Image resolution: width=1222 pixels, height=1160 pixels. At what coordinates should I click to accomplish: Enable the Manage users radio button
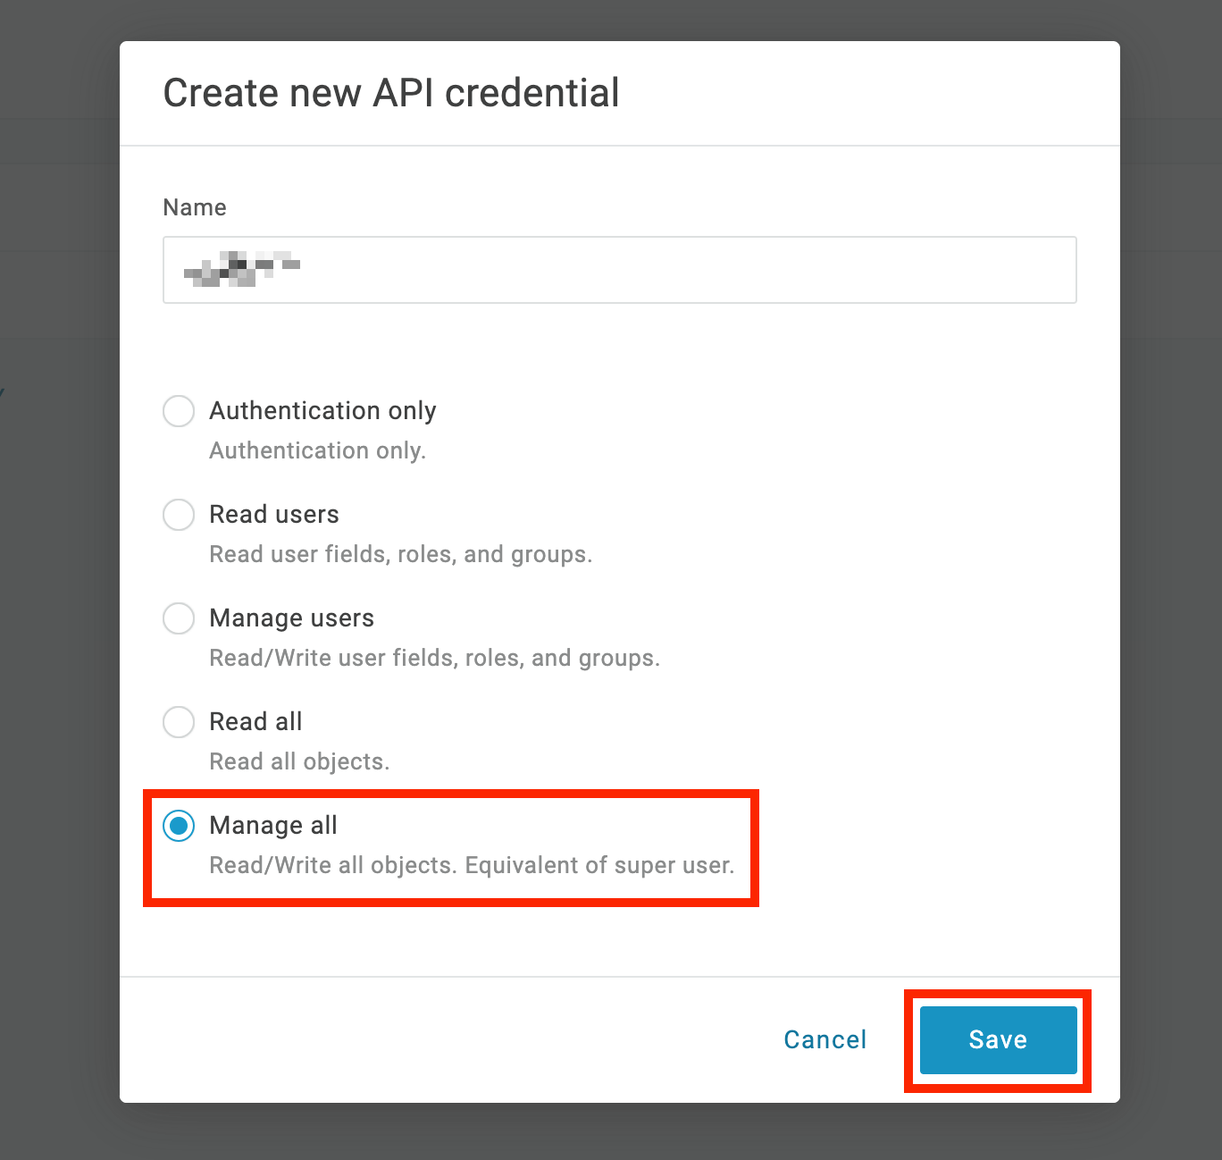click(x=179, y=618)
